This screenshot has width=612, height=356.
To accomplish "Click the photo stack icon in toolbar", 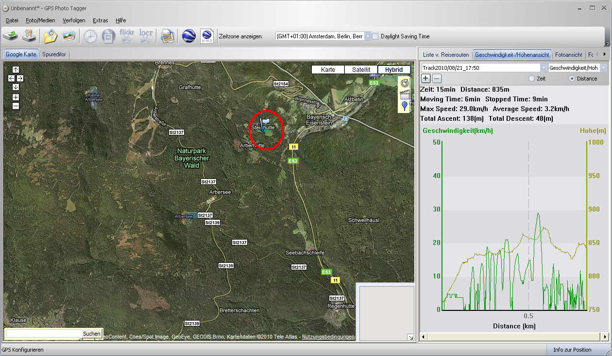I will (x=68, y=36).
